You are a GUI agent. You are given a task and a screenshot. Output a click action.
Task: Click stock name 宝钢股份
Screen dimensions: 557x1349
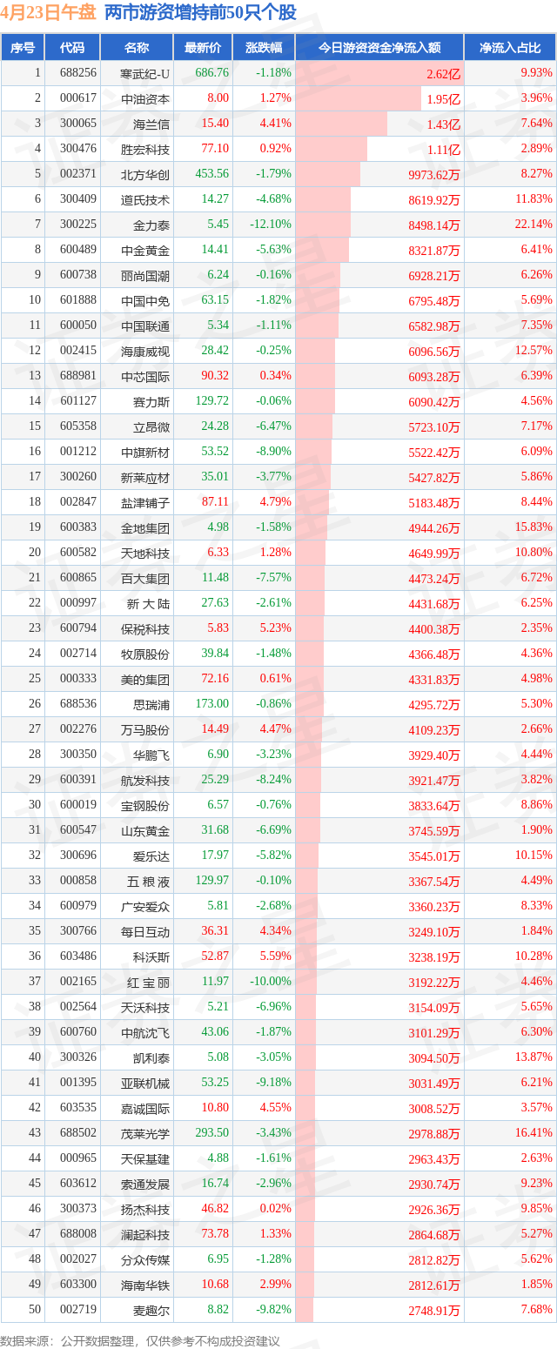pos(145,805)
